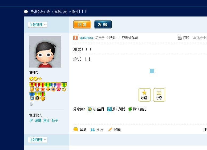Click the 只看该作者 link
This screenshot has height=150, width=207.
point(130,38)
